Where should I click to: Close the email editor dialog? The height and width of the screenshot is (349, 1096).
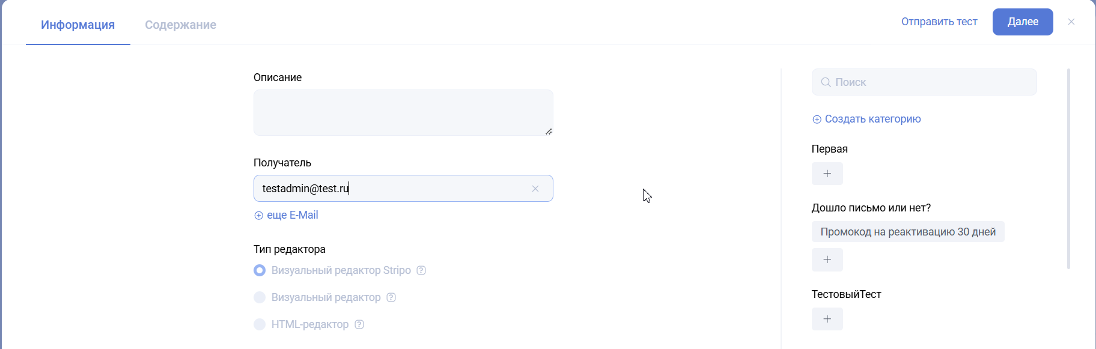point(1071,22)
